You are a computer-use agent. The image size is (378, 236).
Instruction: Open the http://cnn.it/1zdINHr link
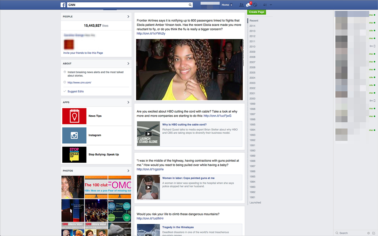150,219
